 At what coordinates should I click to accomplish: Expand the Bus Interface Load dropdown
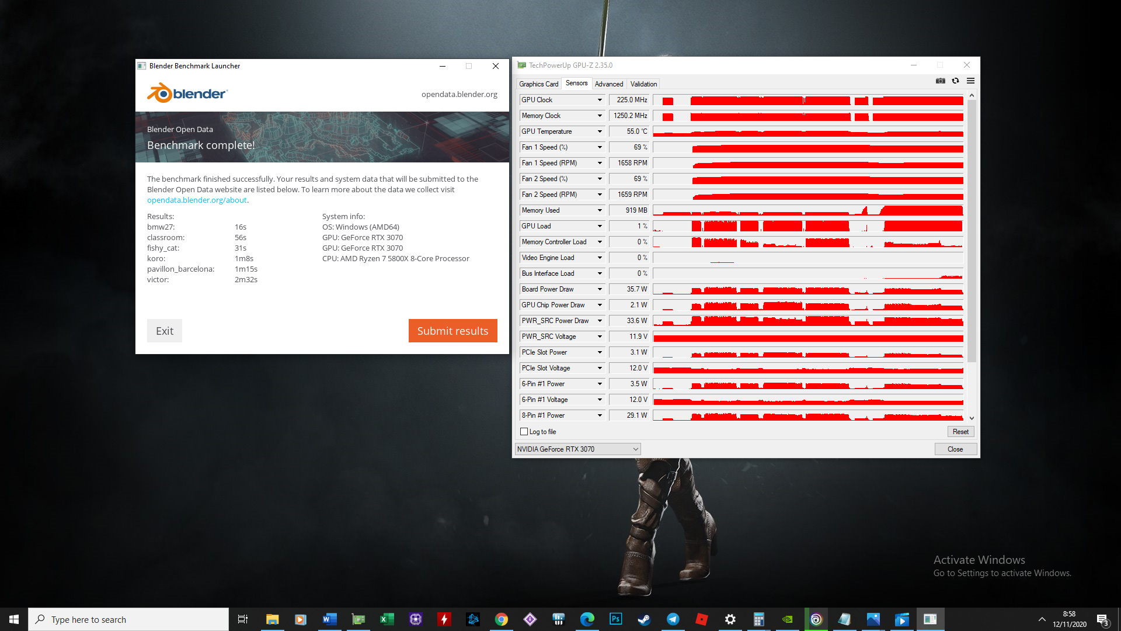[x=600, y=273]
